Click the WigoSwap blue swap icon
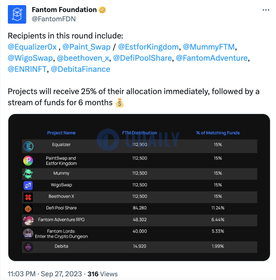Screen dimensions: 276x280 [28, 185]
